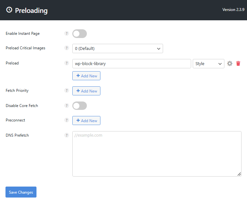
Task: Click the DNS Prefetch textarea resize handle
Action: click(x=239, y=174)
